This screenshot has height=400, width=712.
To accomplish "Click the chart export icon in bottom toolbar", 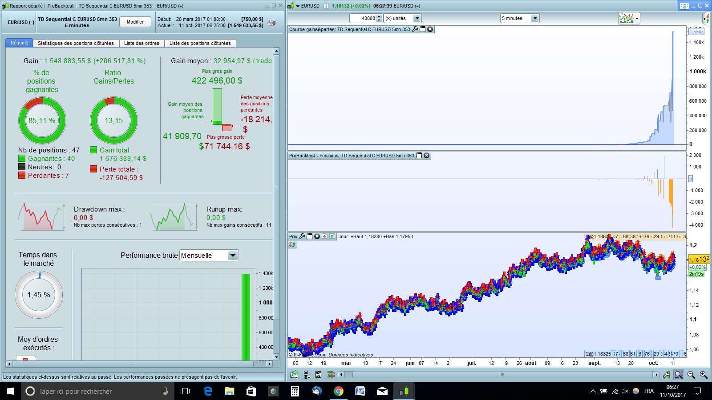I will pyautogui.click(x=294, y=375).
